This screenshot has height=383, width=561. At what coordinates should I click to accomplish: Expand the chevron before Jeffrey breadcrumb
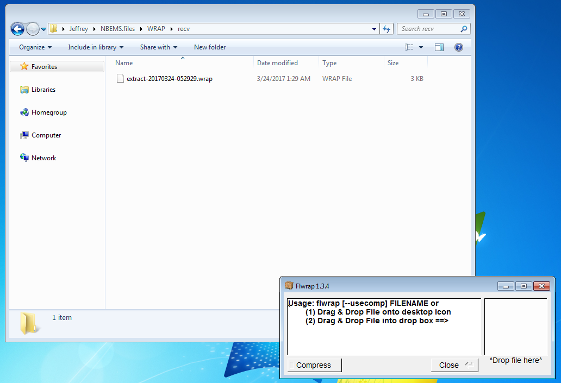(x=63, y=29)
